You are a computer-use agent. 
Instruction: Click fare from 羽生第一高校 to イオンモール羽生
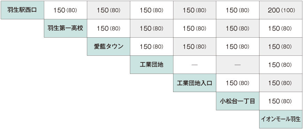[281, 29]
